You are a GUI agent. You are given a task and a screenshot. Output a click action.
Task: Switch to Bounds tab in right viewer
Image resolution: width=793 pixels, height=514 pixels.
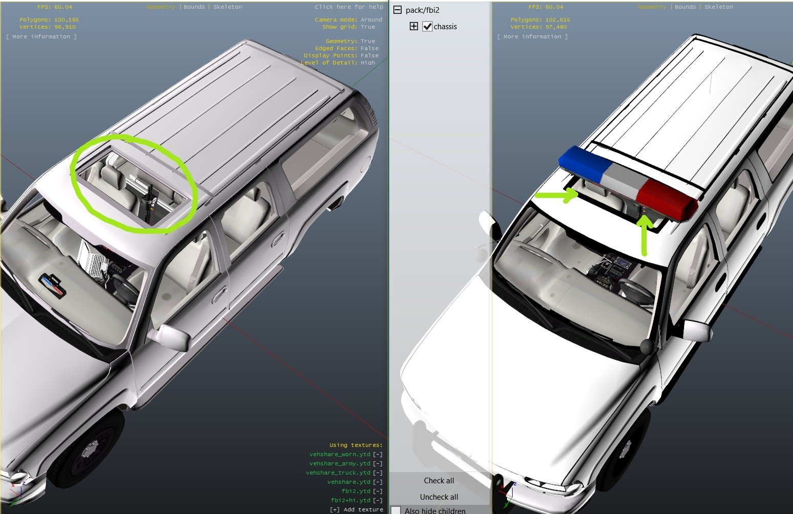[x=685, y=7]
